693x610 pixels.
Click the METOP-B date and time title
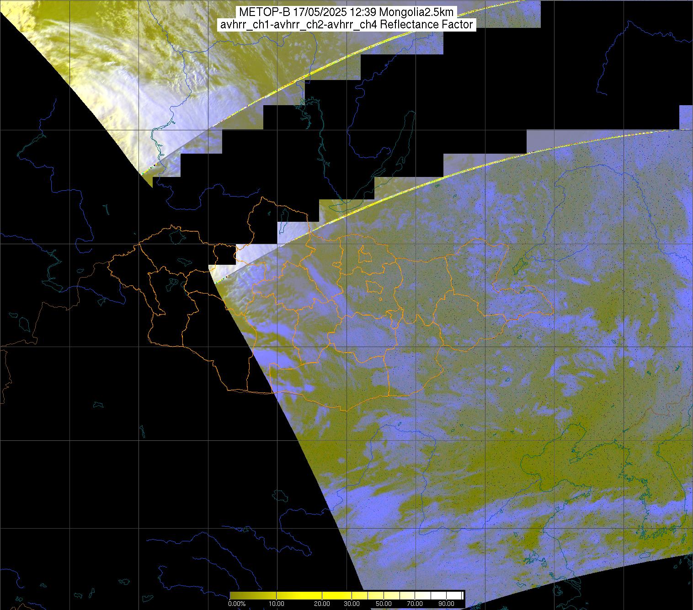[346, 12]
